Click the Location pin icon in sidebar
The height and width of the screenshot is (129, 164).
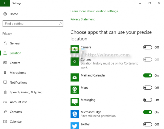coord(5,53)
